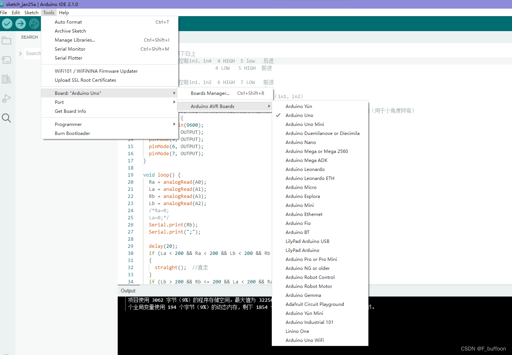This screenshot has width=512, height=355.
Task: Select Arduino Fio board
Action: click(x=320, y=223)
